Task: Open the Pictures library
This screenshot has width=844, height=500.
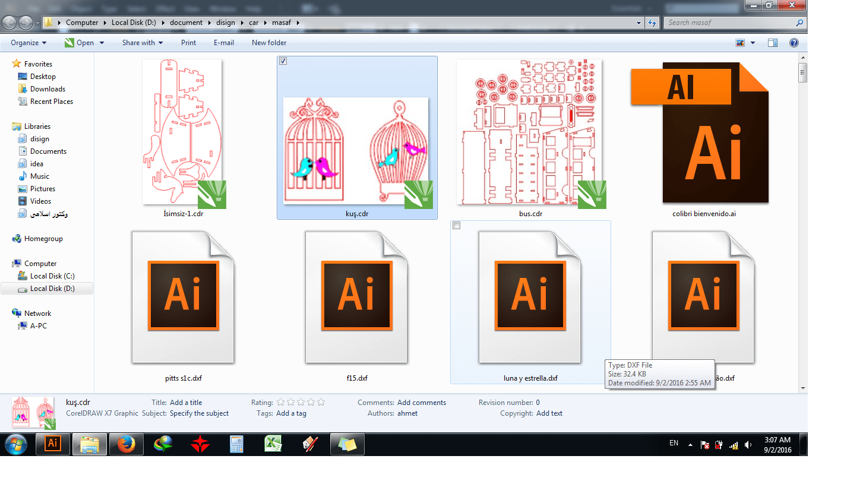Action: [x=43, y=189]
